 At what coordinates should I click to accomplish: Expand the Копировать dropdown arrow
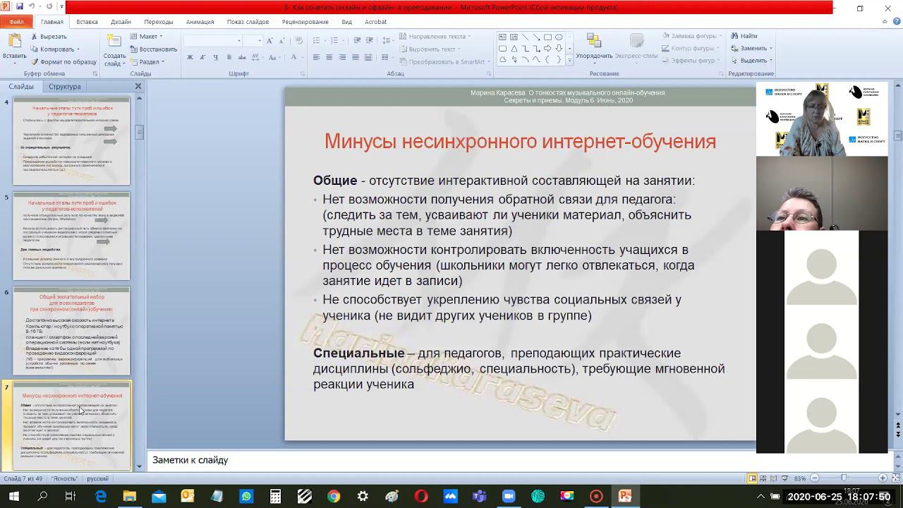[x=78, y=49]
